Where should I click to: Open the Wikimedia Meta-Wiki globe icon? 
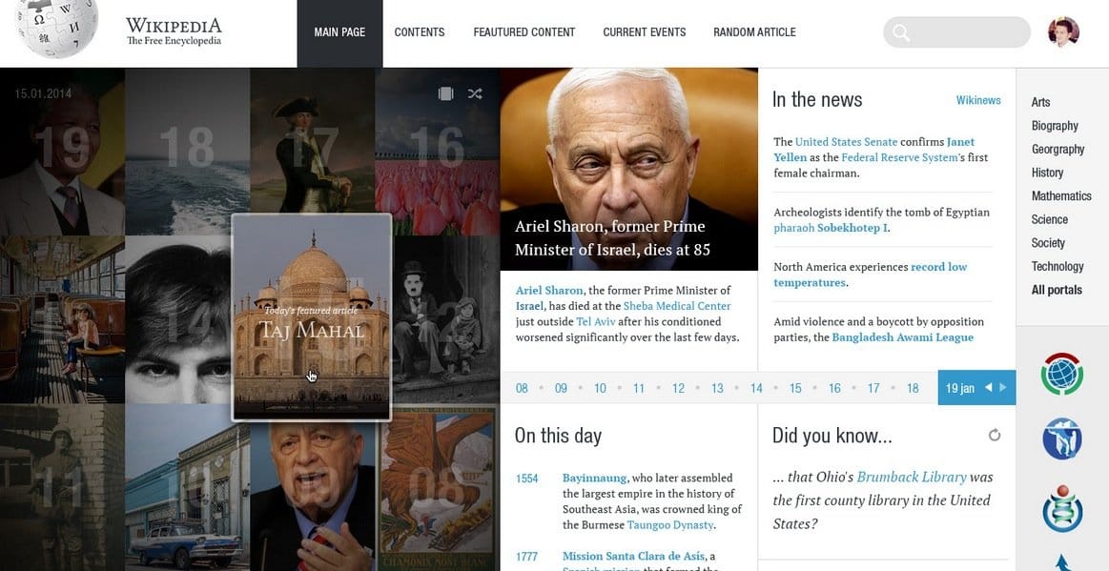point(1061,373)
